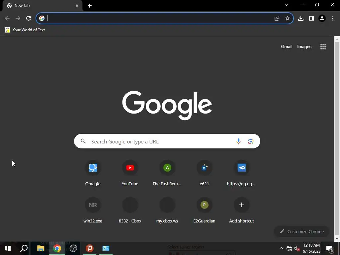Open Chrome three-dot menu
The height and width of the screenshot is (255, 340).
[333, 19]
